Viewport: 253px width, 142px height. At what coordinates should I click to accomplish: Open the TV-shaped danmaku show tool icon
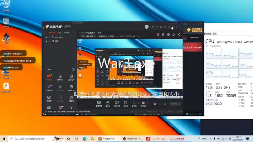(71, 98)
